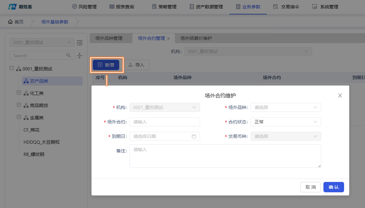The height and width of the screenshot is (208, 365).
Task: Open the 场外品种 dropdown in dialog
Action: pos(285,107)
